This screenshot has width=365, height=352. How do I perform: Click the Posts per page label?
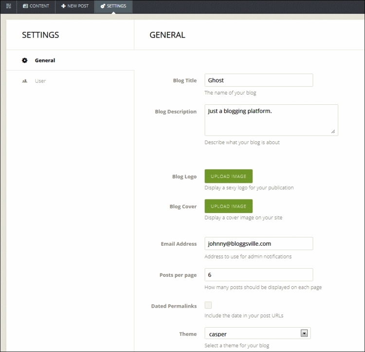pyautogui.click(x=178, y=275)
